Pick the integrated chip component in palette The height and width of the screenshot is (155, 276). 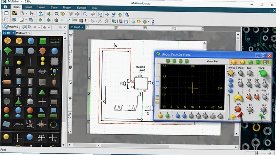(x=54, y=61)
